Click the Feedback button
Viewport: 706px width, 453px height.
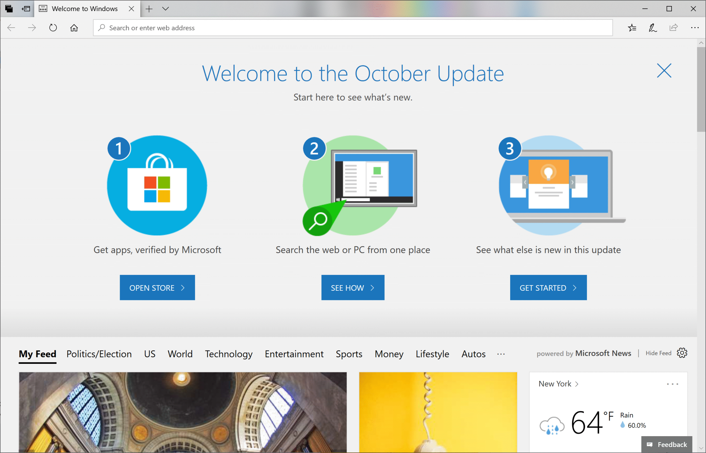point(667,444)
